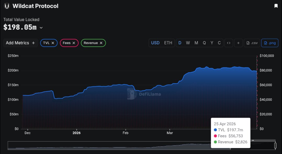Click the TVL $197.7m tooltip row
Screen dimensions: 282x154
(228, 130)
